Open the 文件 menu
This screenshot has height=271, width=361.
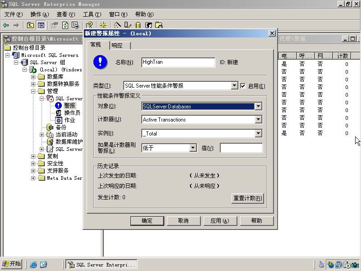(14, 14)
